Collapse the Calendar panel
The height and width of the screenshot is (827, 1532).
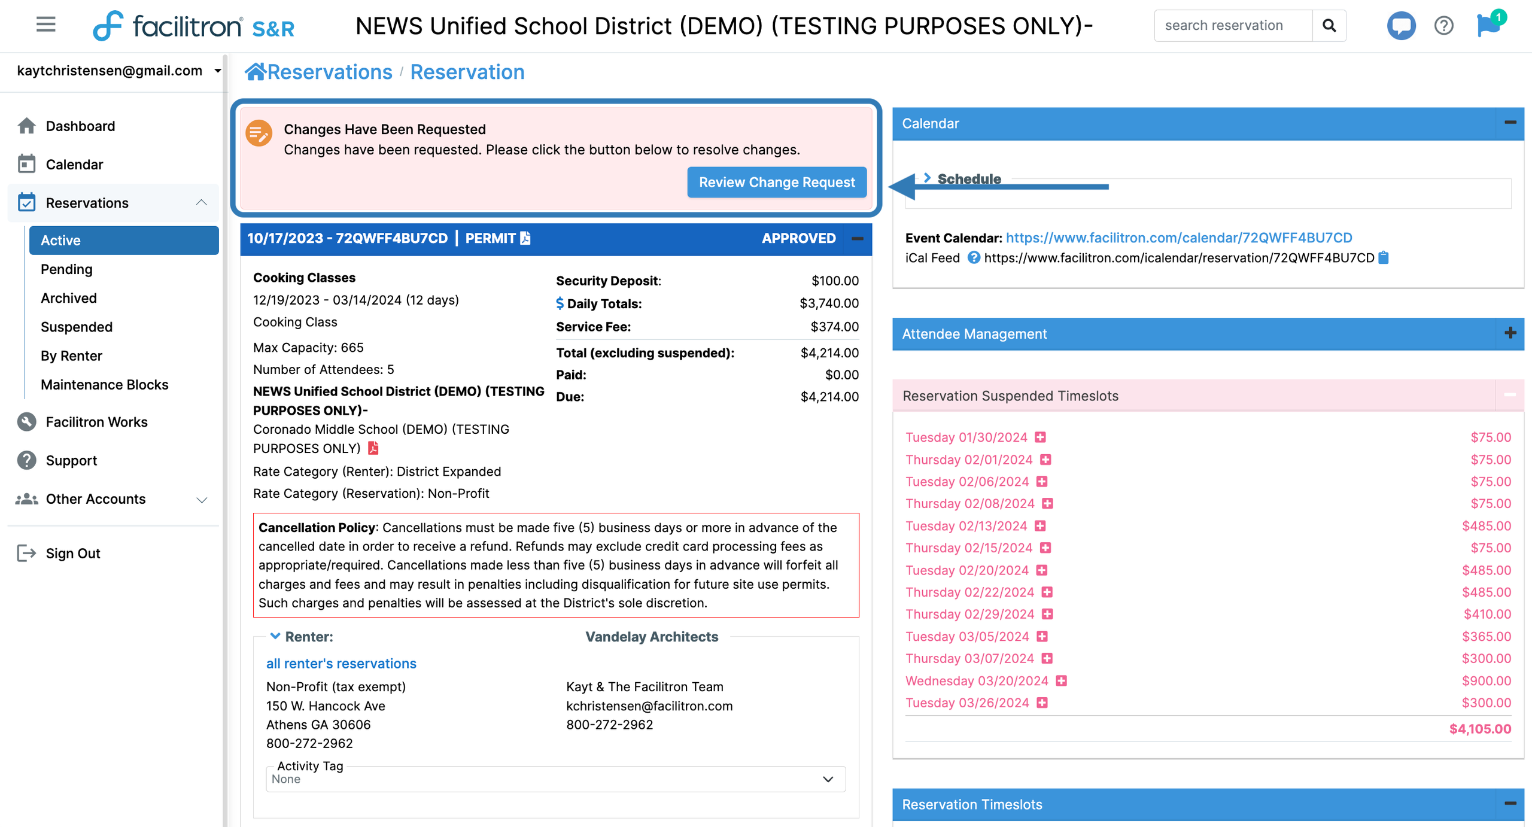(x=1510, y=123)
